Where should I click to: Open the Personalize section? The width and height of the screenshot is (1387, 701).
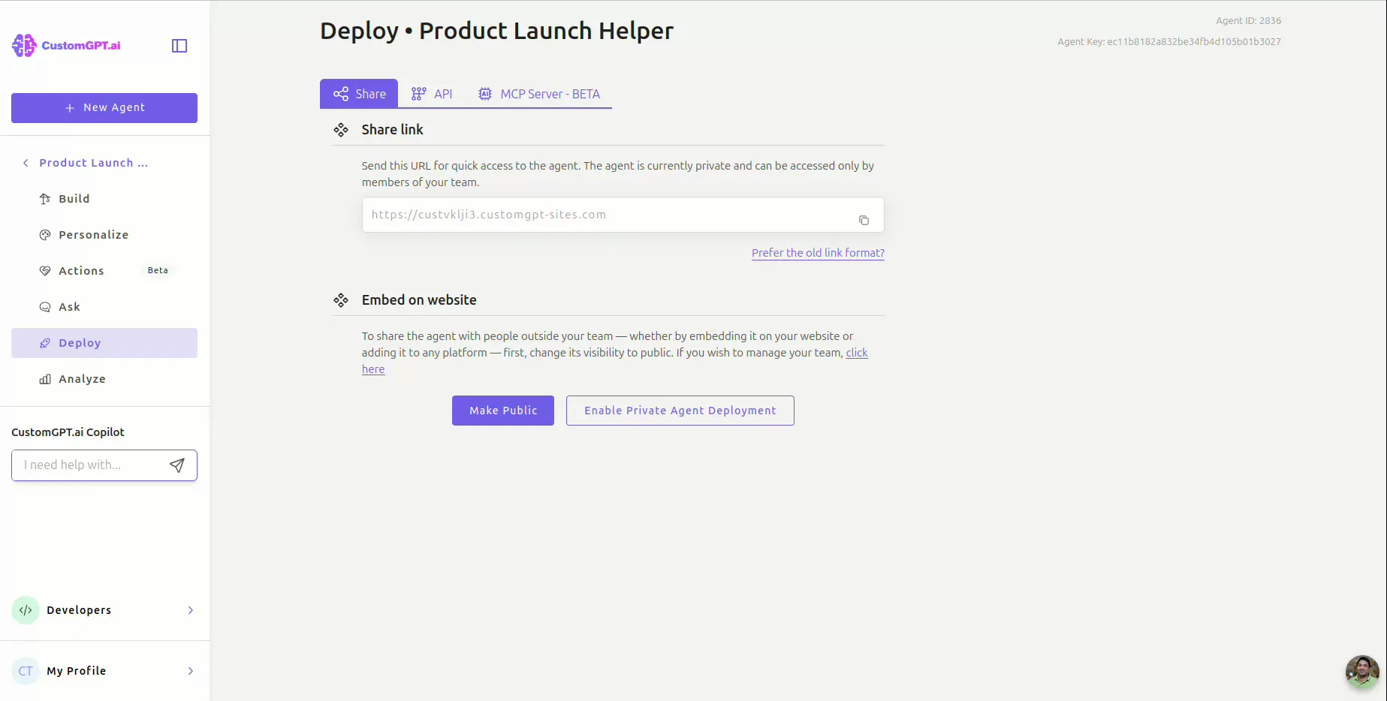pyautogui.click(x=104, y=235)
